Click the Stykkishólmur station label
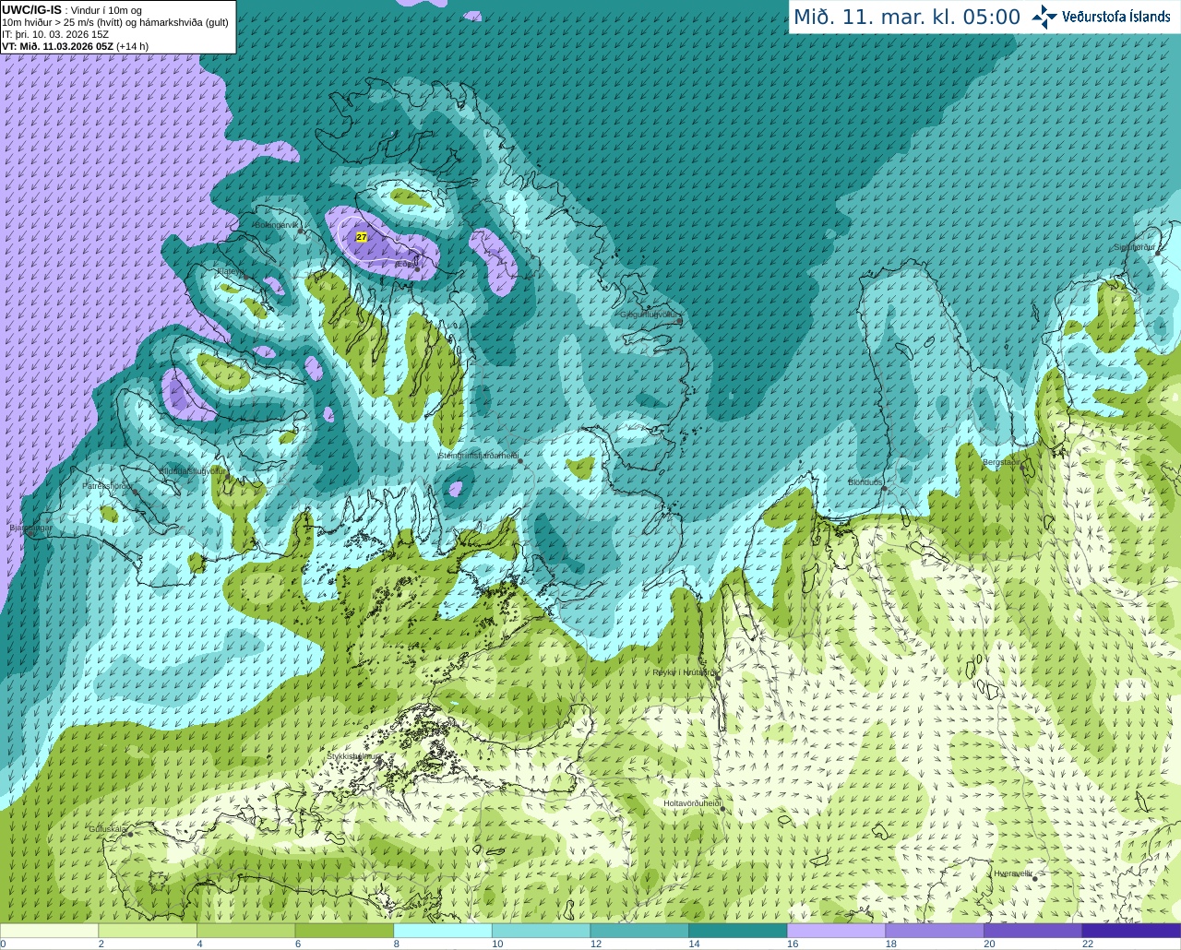 (x=352, y=756)
